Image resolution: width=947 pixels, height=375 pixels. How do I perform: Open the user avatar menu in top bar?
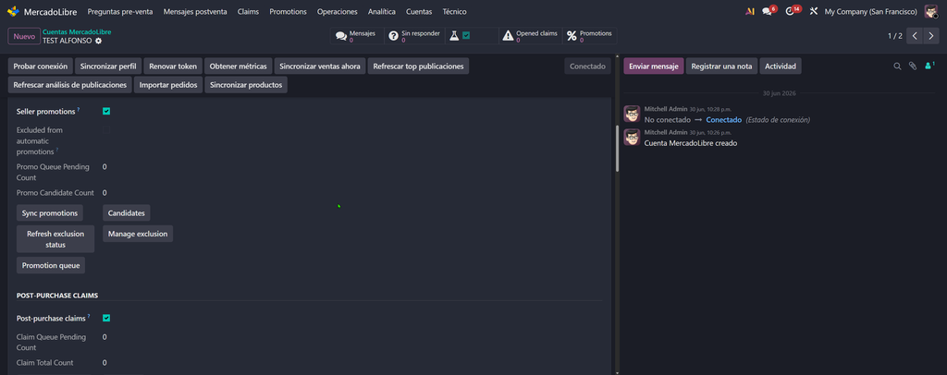[930, 11]
